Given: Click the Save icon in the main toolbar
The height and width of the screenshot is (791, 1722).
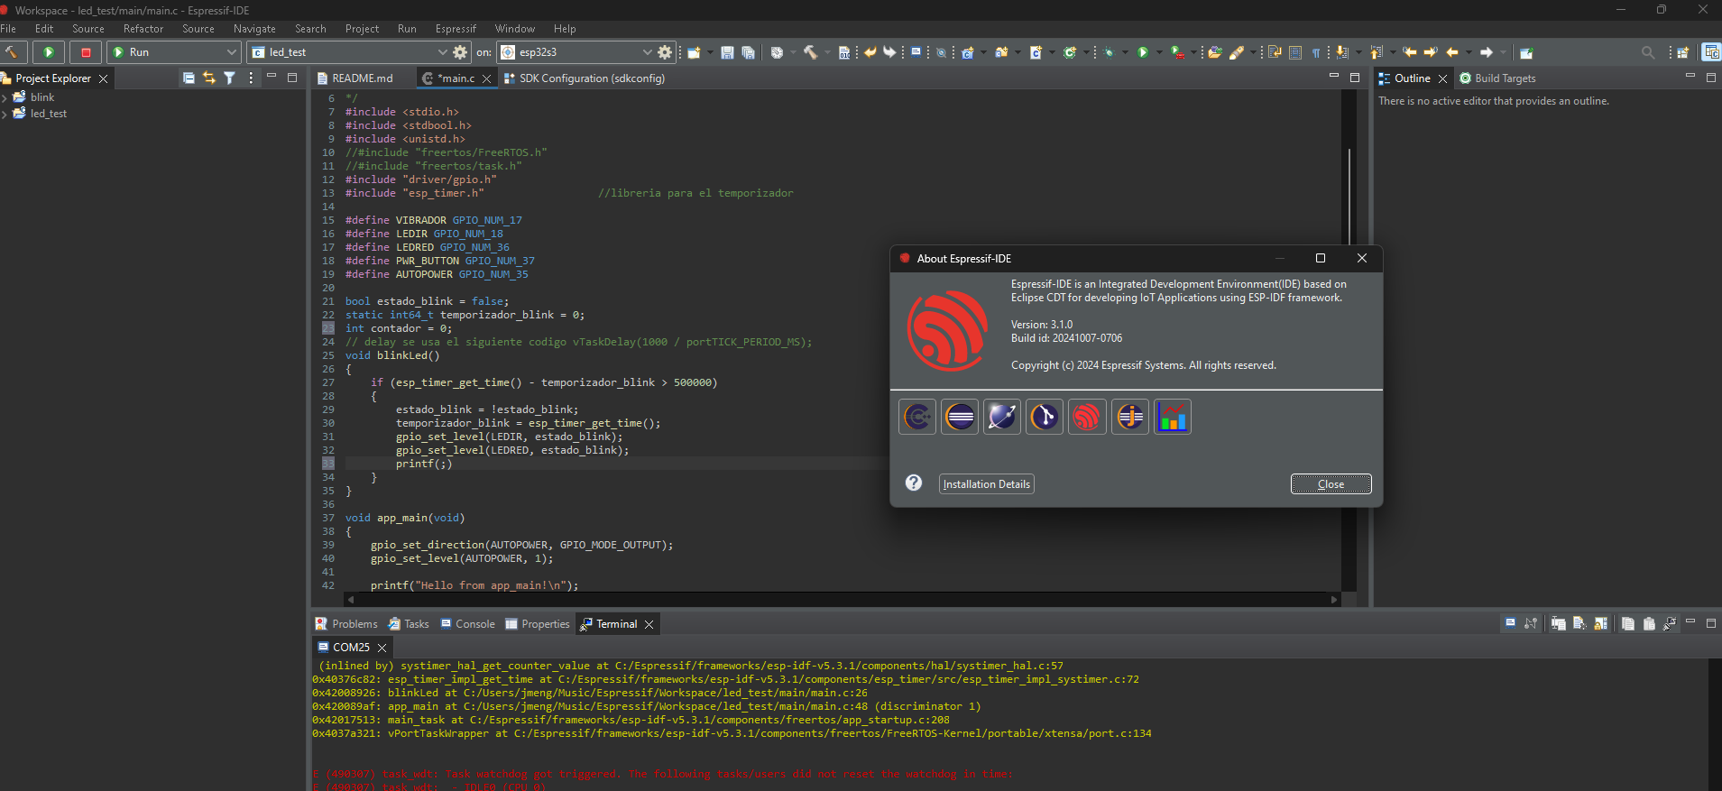Looking at the screenshot, I should coord(727,52).
